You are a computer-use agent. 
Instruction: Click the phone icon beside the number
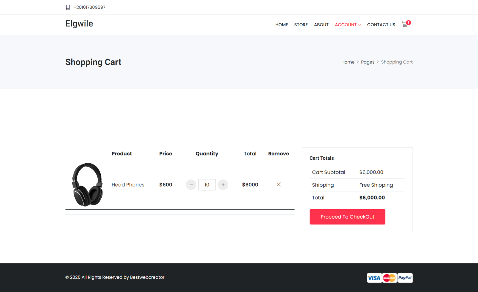68,7
